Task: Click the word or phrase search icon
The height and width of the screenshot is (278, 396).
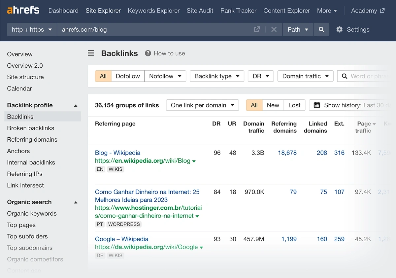Action: (x=345, y=76)
